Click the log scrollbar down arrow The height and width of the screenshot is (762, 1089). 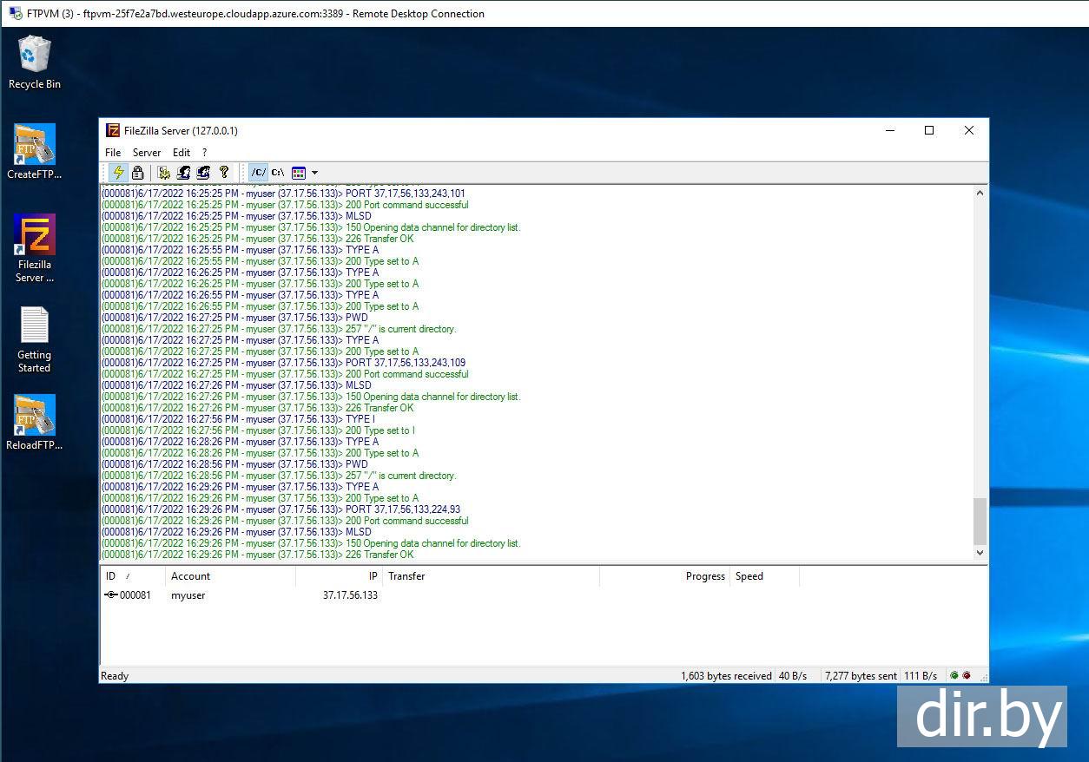click(980, 553)
